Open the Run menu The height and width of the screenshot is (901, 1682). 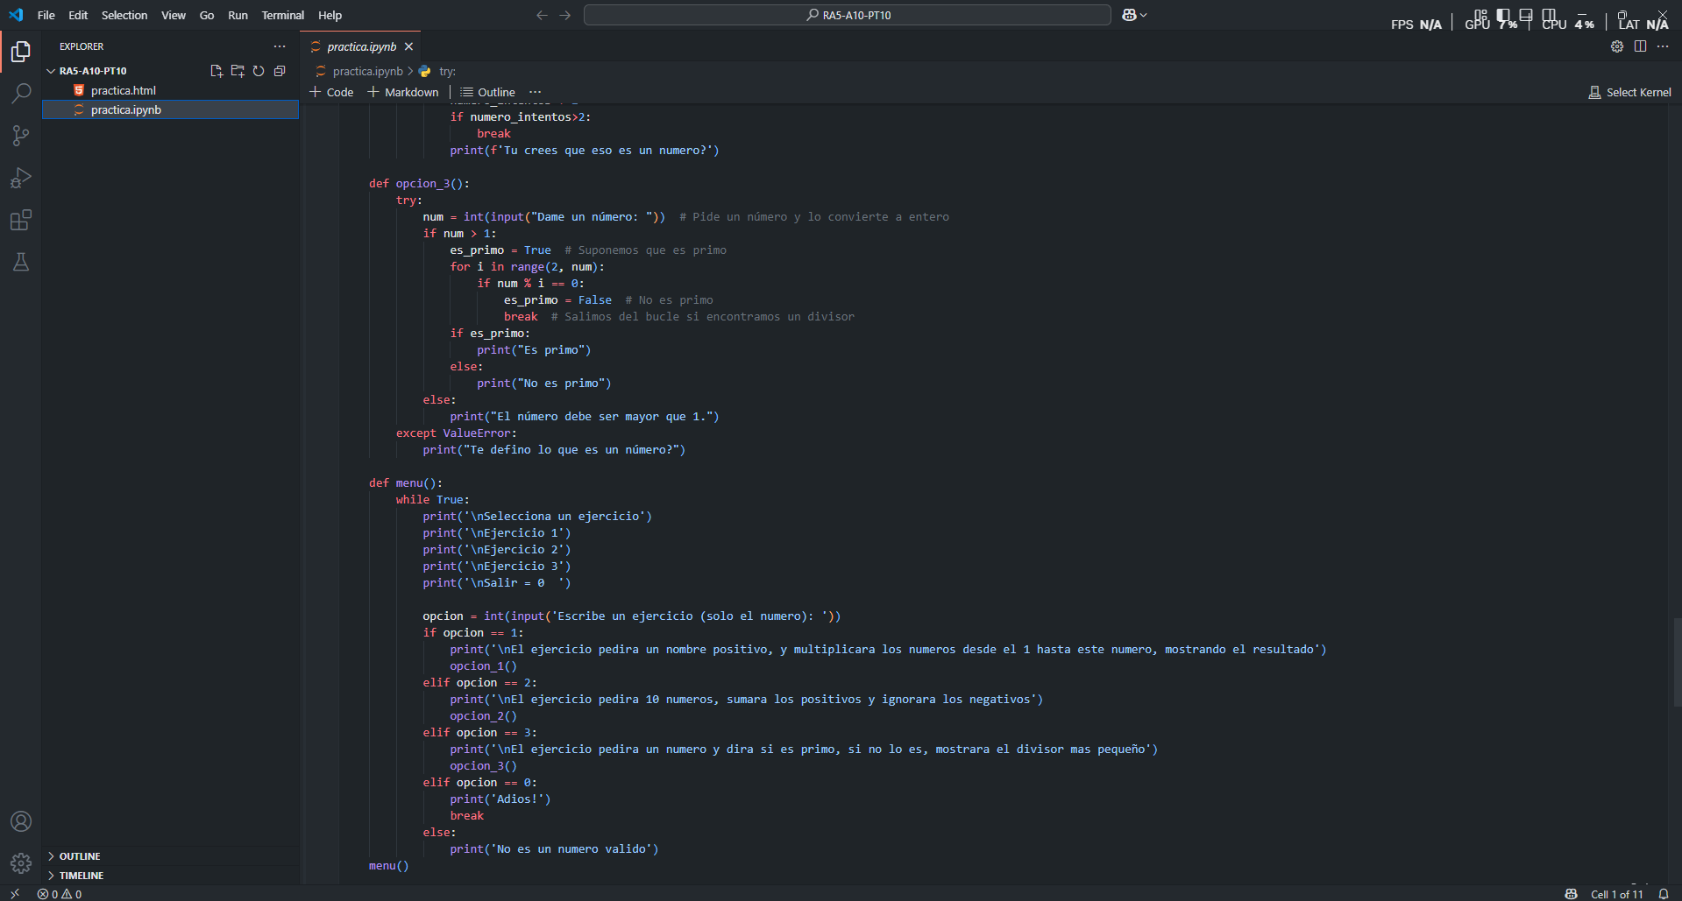tap(238, 15)
